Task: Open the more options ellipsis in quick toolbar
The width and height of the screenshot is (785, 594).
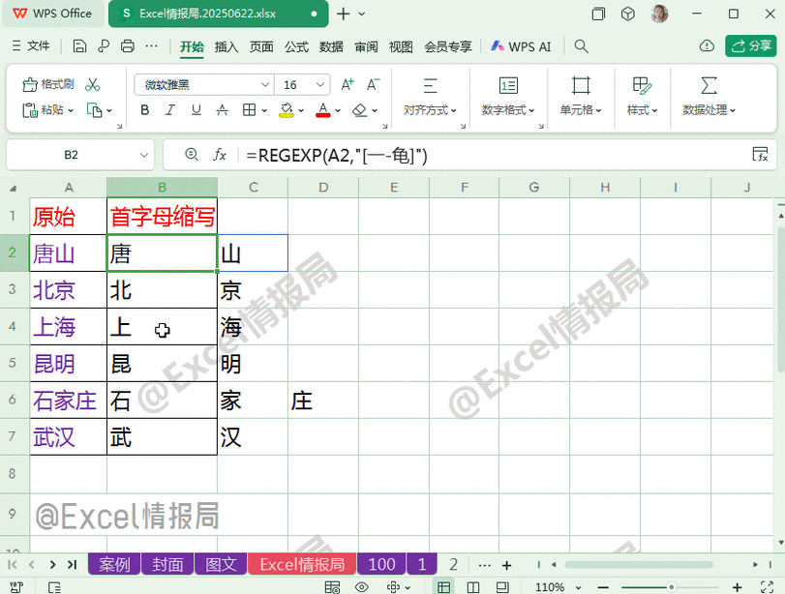Action: (151, 46)
